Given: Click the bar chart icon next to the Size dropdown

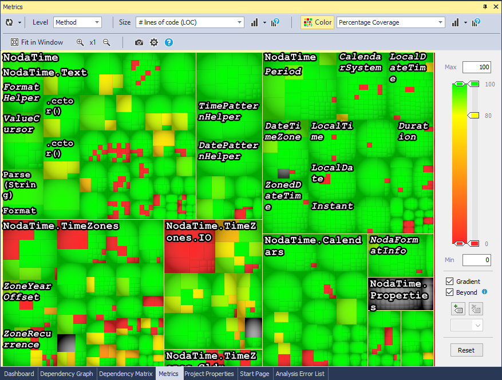Looking at the screenshot, I should 255,22.
